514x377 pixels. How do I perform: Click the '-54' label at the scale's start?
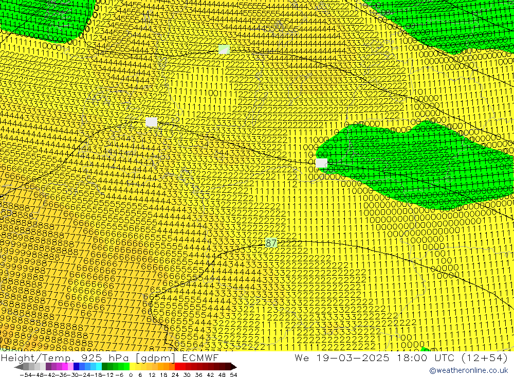click(26, 375)
